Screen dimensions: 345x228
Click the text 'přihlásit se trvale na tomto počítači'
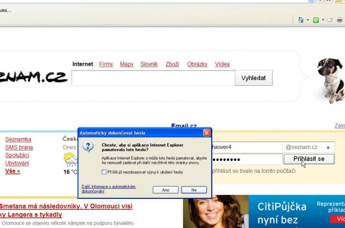point(253,171)
